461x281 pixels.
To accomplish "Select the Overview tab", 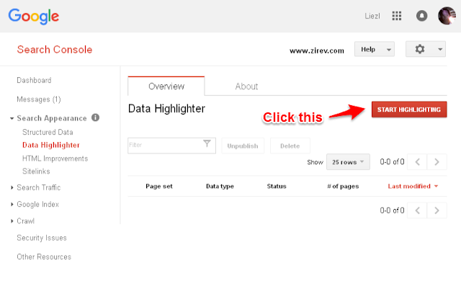I will [166, 86].
